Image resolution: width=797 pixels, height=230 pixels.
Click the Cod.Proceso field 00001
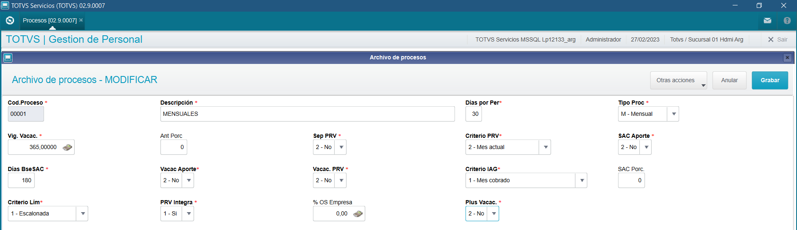click(x=26, y=114)
